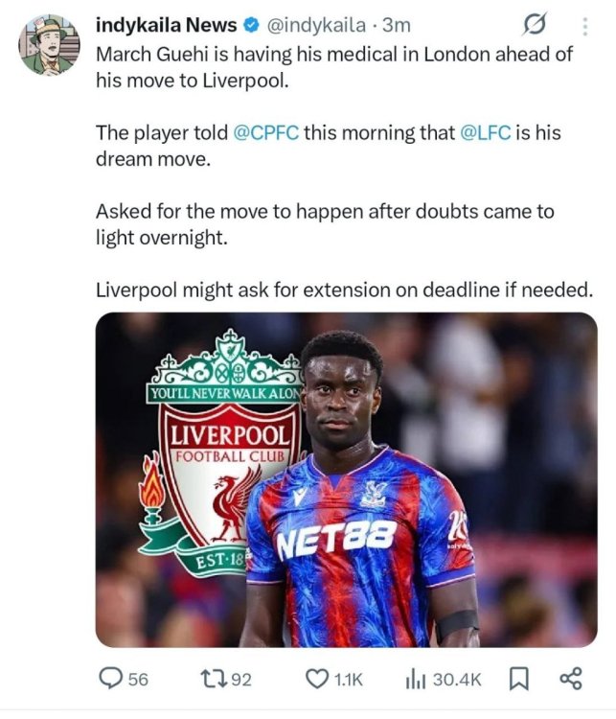
Task: Open the attached Liverpool and Guehi photo
Action: pyautogui.click(x=346, y=479)
